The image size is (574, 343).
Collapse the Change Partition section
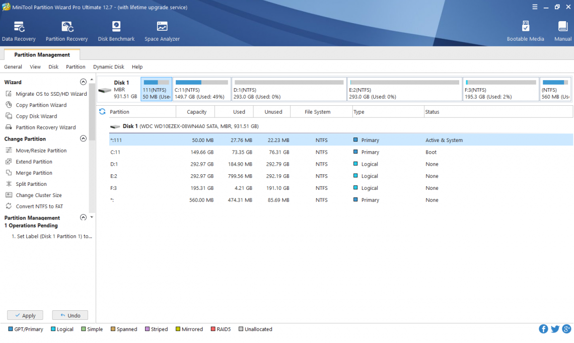(83, 139)
